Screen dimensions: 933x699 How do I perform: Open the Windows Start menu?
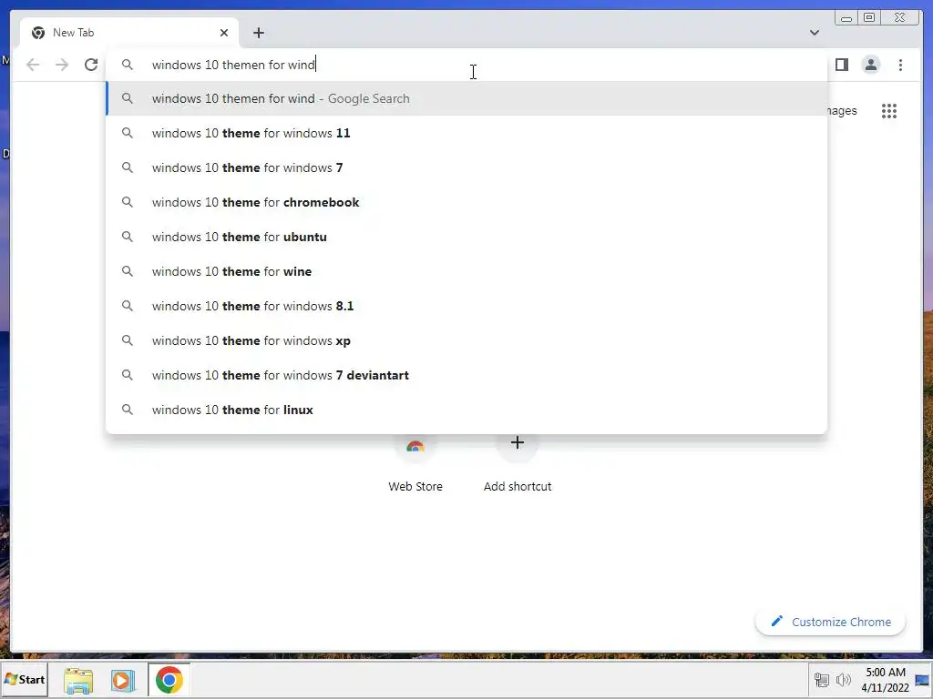click(25, 679)
